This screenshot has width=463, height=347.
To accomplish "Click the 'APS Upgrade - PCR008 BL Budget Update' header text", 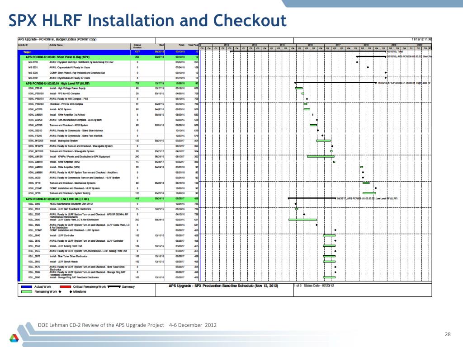I will [x=57, y=39].
